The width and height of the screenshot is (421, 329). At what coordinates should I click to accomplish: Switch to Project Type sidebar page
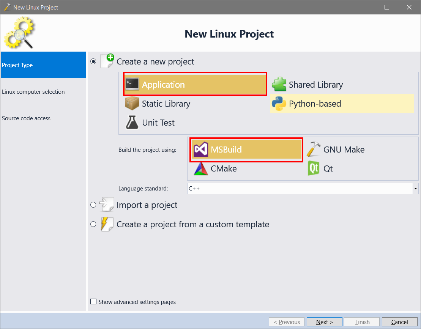tap(43, 65)
